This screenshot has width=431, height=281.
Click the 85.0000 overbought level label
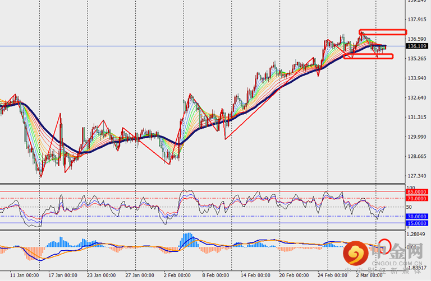[x=418, y=192]
